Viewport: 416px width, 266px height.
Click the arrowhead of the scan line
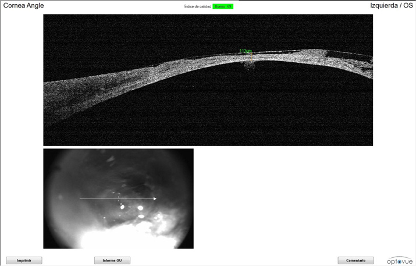[x=155, y=199]
